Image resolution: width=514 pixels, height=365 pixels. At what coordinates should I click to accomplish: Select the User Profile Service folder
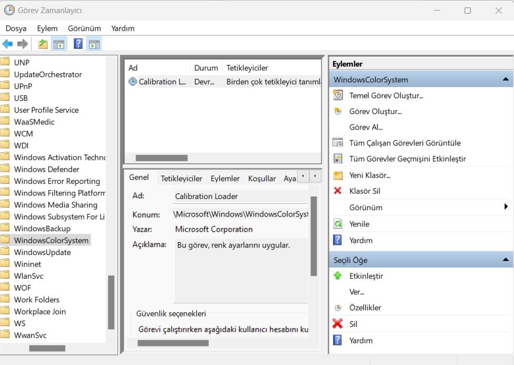pos(46,110)
